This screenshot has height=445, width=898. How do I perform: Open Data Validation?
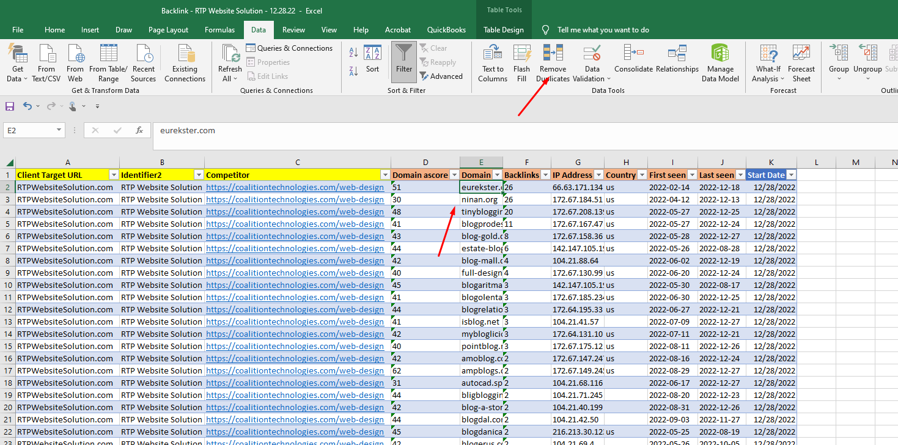point(592,64)
